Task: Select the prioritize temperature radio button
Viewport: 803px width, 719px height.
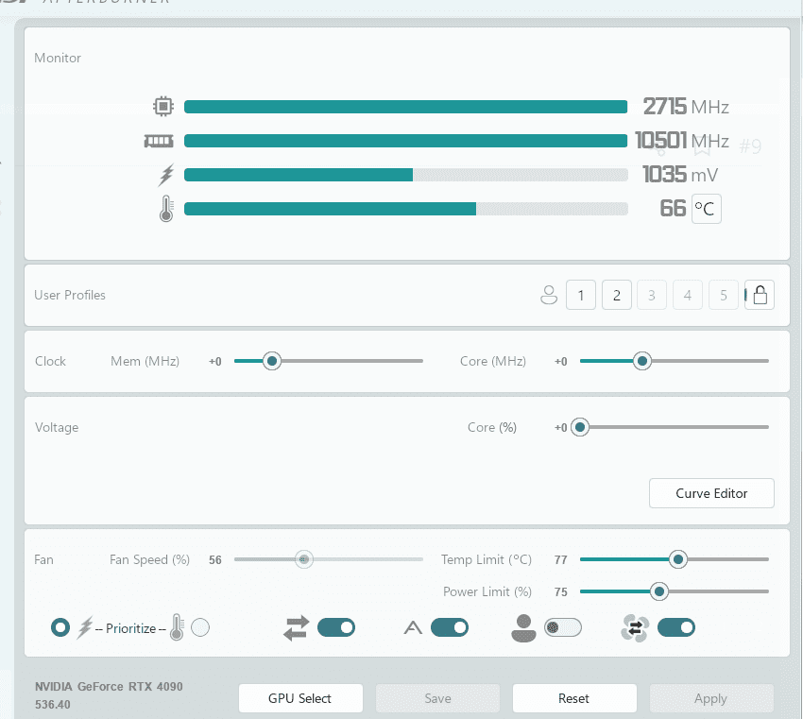Action: coord(200,627)
